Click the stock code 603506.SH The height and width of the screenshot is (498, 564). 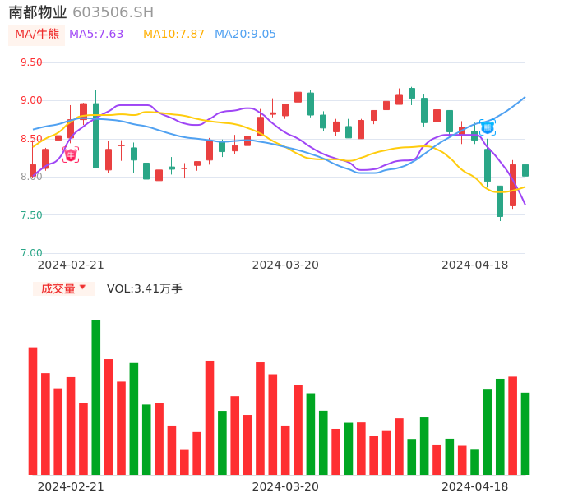tap(113, 12)
